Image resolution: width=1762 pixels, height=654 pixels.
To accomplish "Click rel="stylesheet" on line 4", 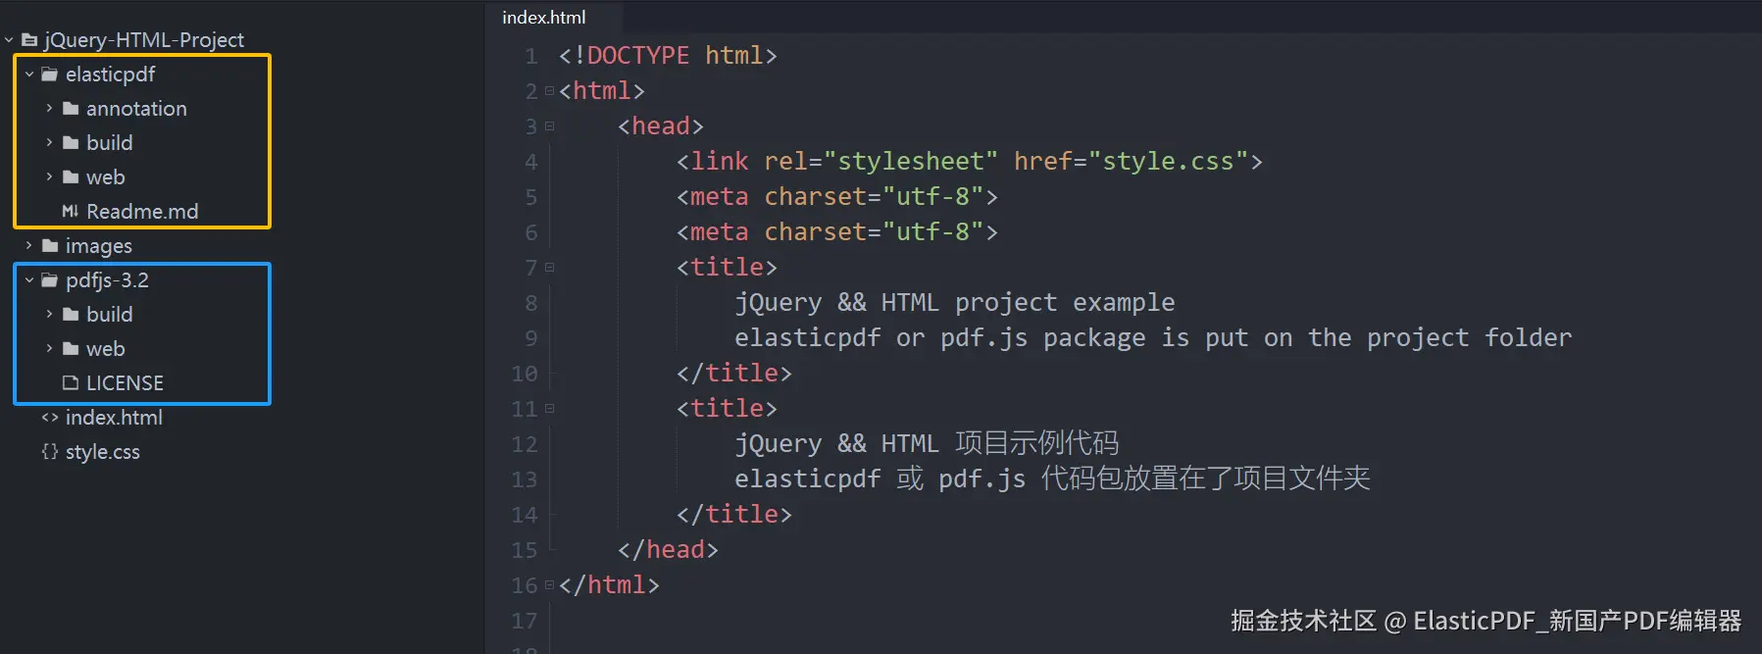I will tap(881, 162).
